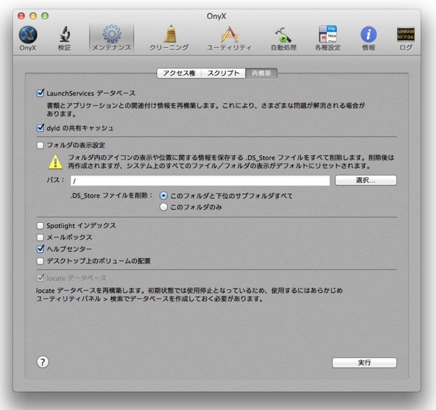Enable デスクトップ上のボリュームの配置 checkbox
The height and width of the screenshot is (410, 436).
(40, 261)
